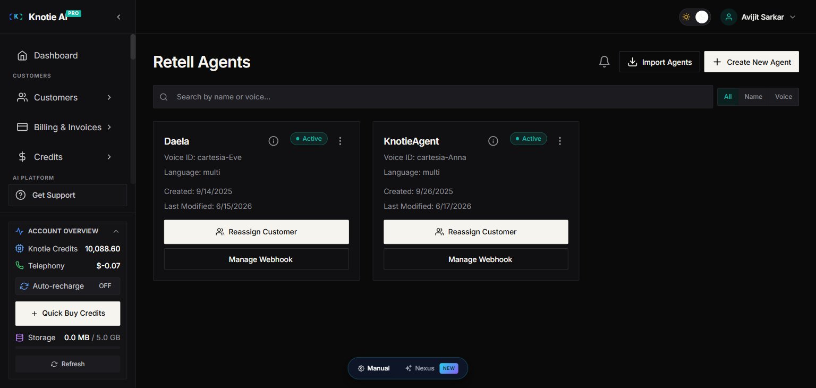Click the Import Agents button

tap(660, 62)
